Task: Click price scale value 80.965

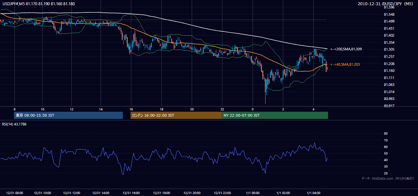Action: point(389,99)
